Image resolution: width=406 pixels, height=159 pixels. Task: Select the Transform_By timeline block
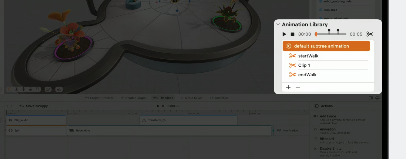(188, 120)
